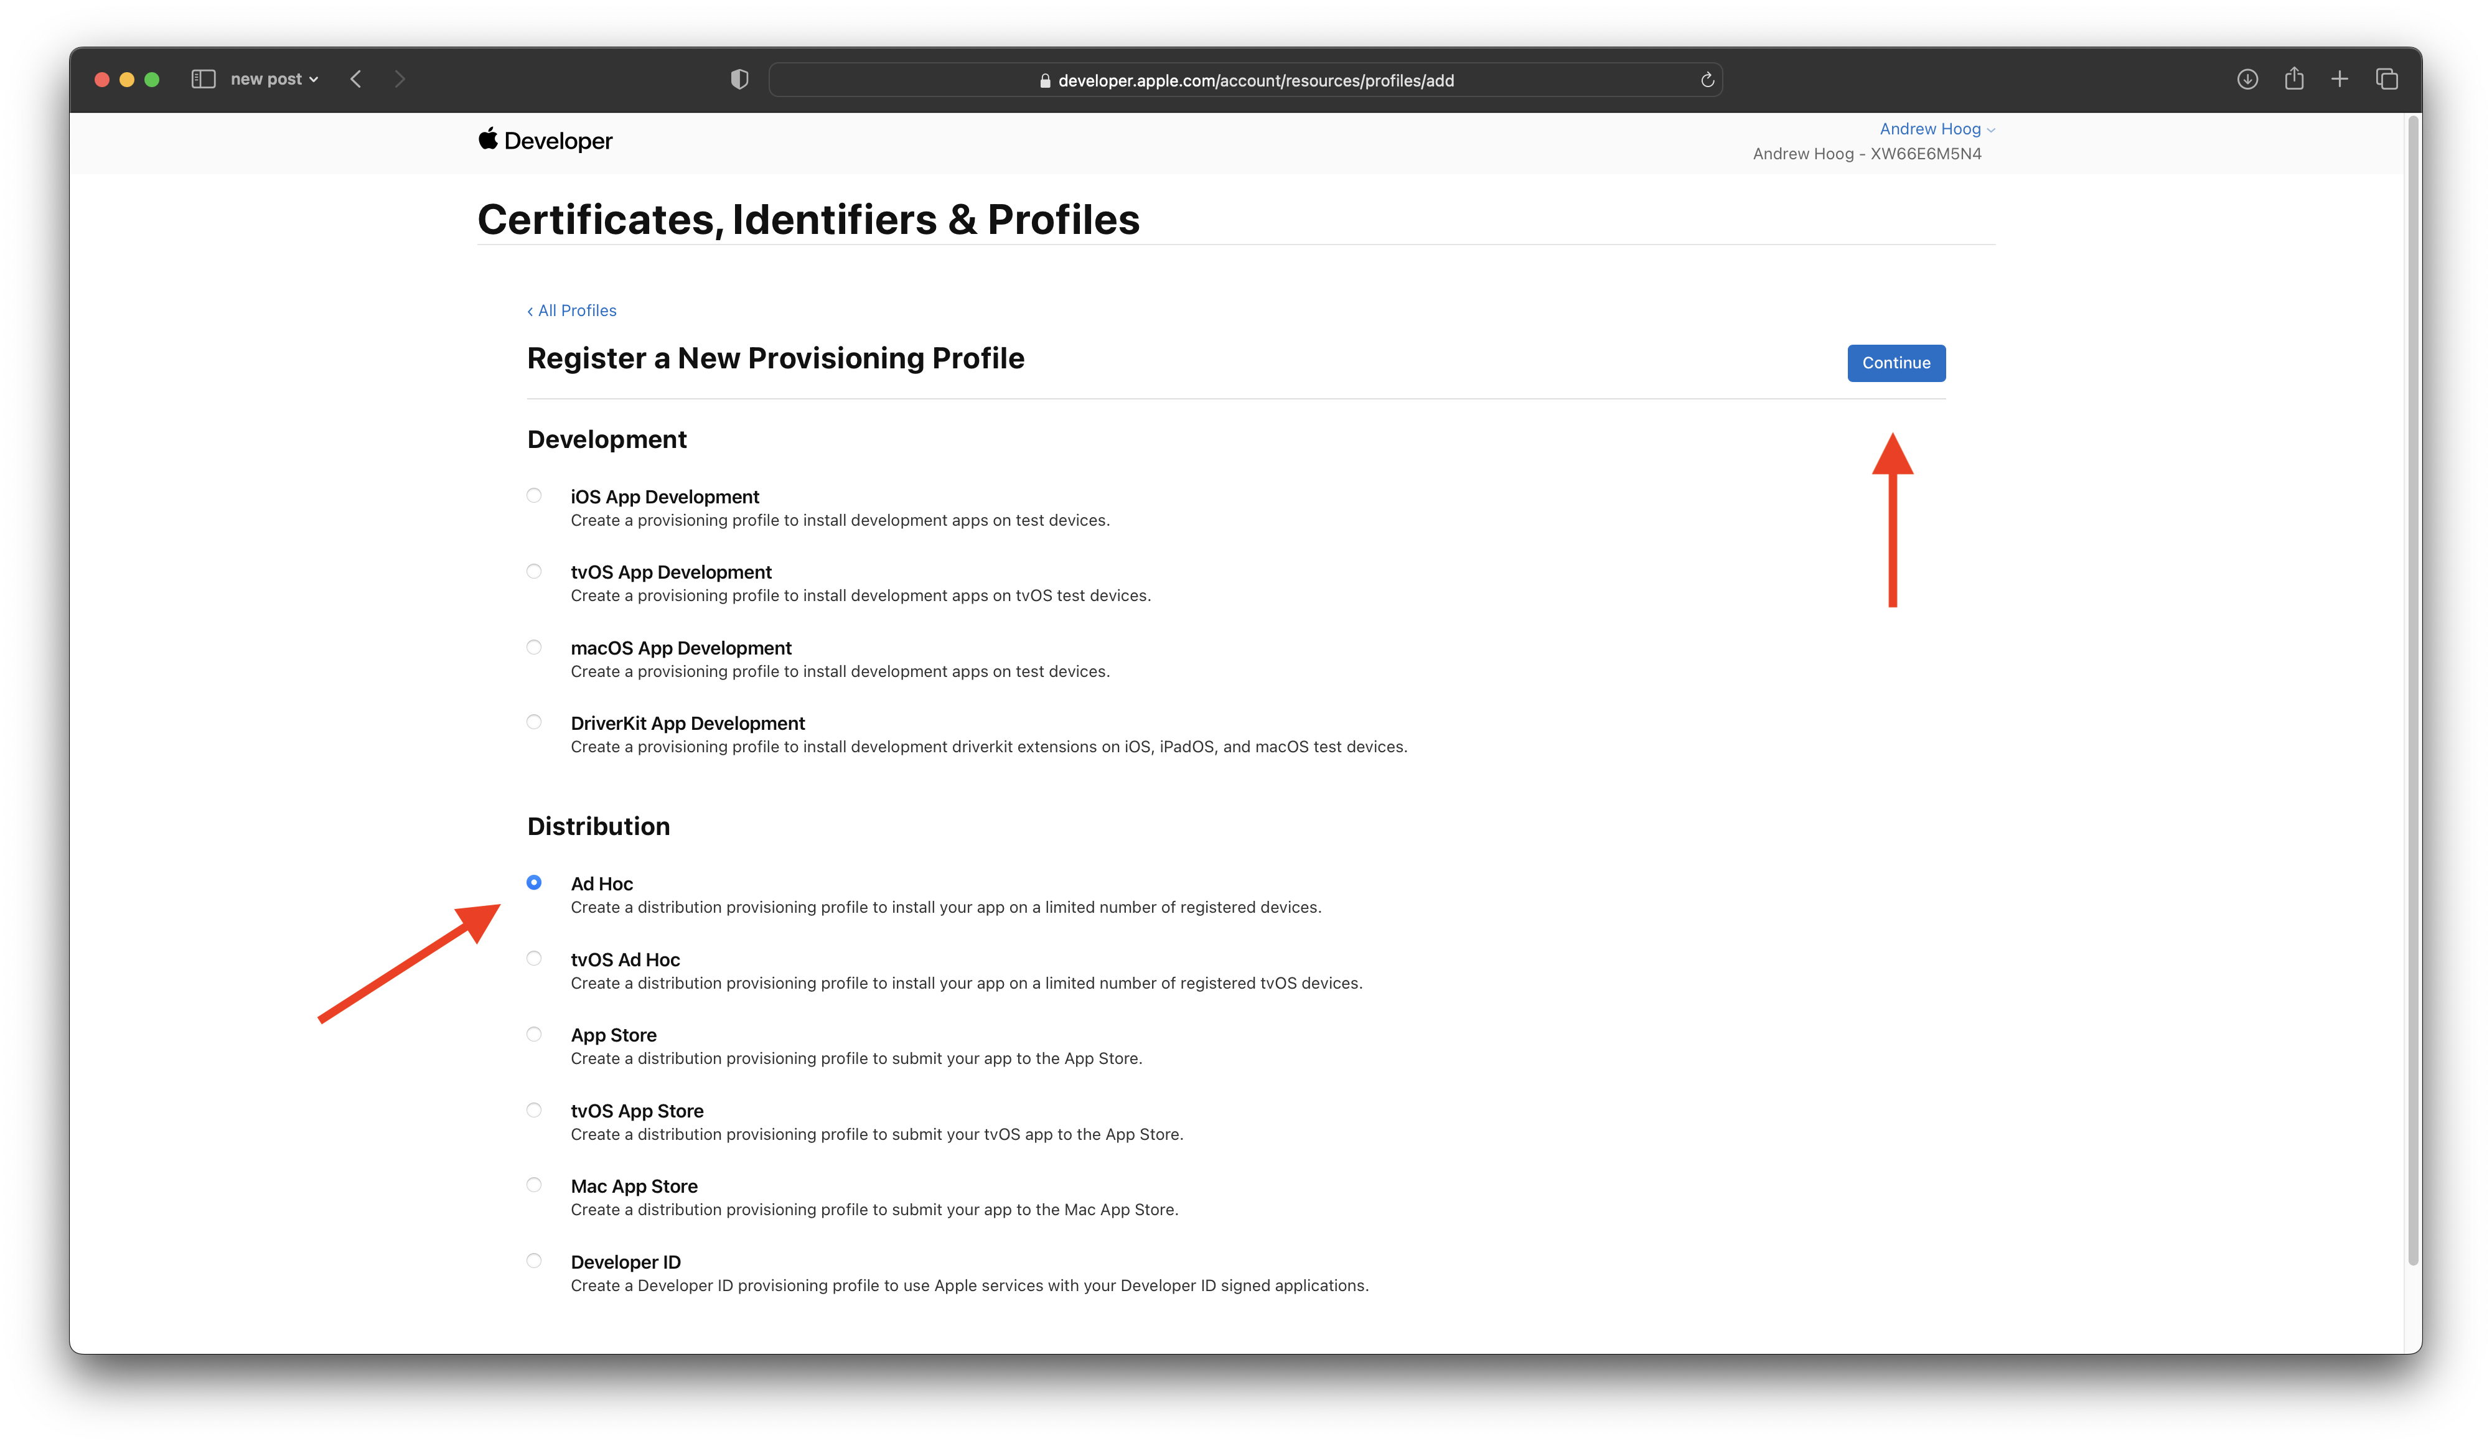Viewport: 2492px width, 1446px height.
Task: Go back with the back arrow
Action: pos(356,79)
